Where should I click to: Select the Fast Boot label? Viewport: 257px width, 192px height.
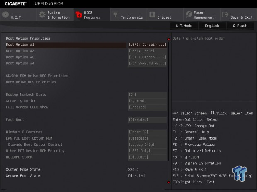[x=15, y=120]
